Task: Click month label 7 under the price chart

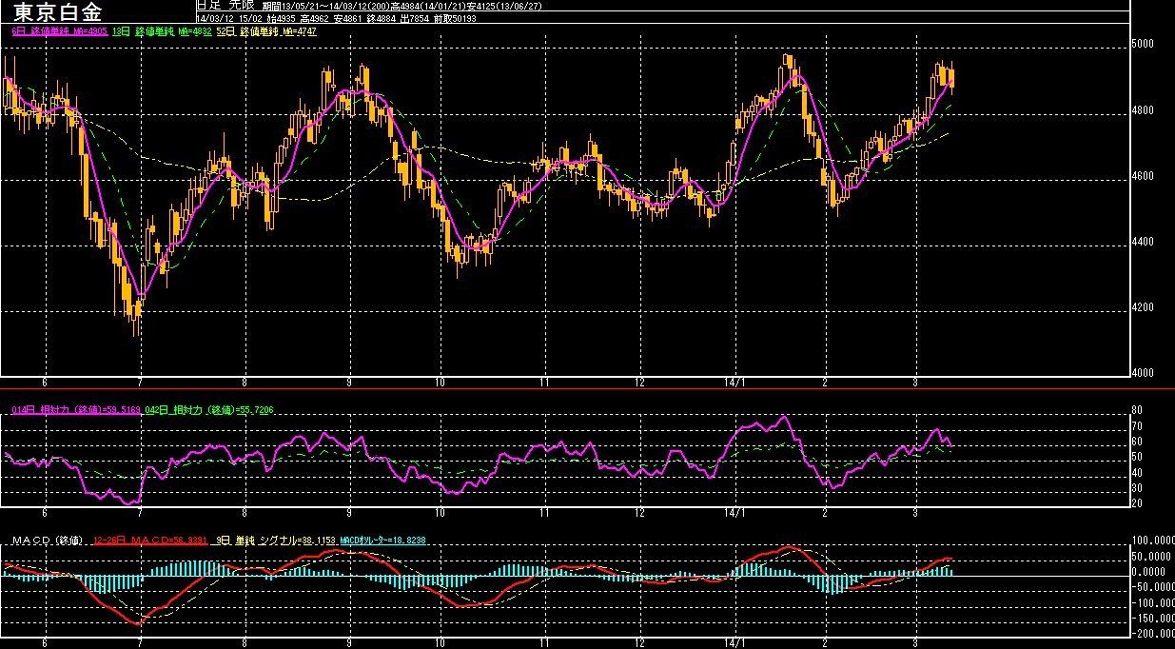Action: 140,383
